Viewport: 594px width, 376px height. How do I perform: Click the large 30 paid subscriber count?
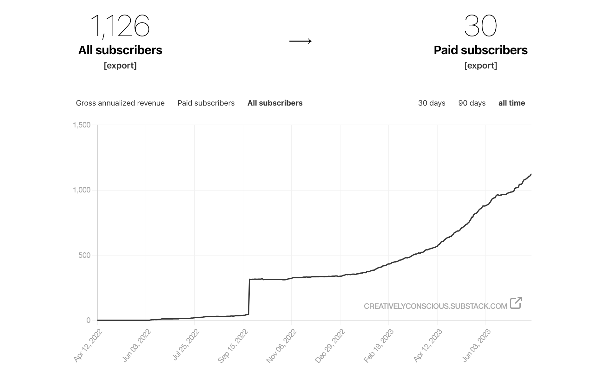[x=480, y=26]
